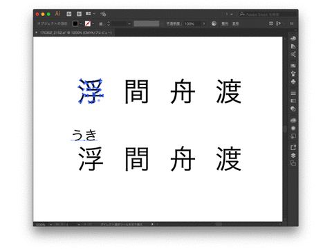This screenshot has height=249, width=332.
Task: Click the うき ruby text
Action: click(84, 135)
